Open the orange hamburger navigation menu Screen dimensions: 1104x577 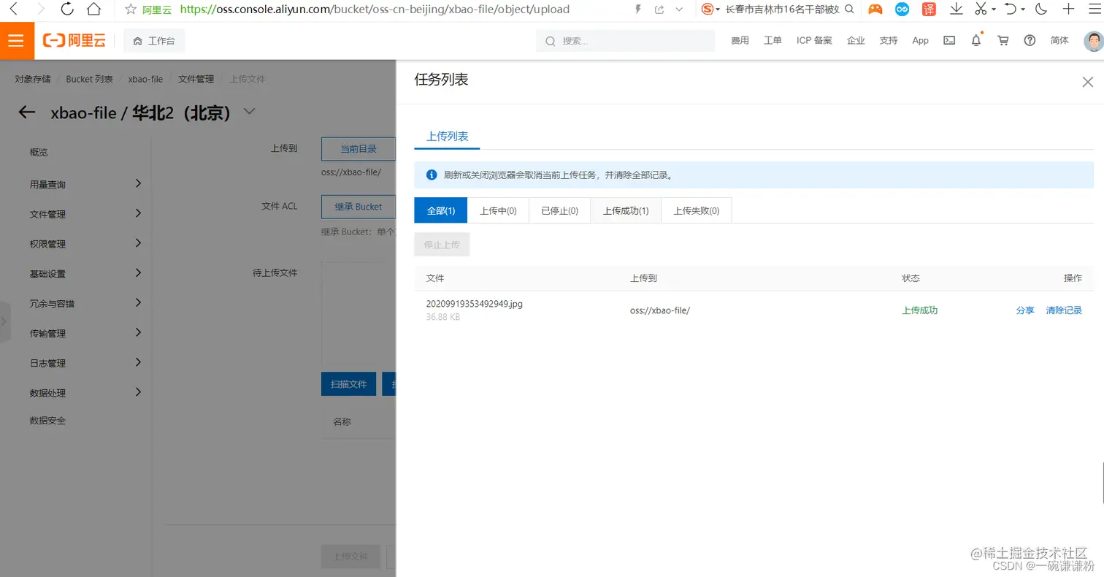click(x=17, y=41)
